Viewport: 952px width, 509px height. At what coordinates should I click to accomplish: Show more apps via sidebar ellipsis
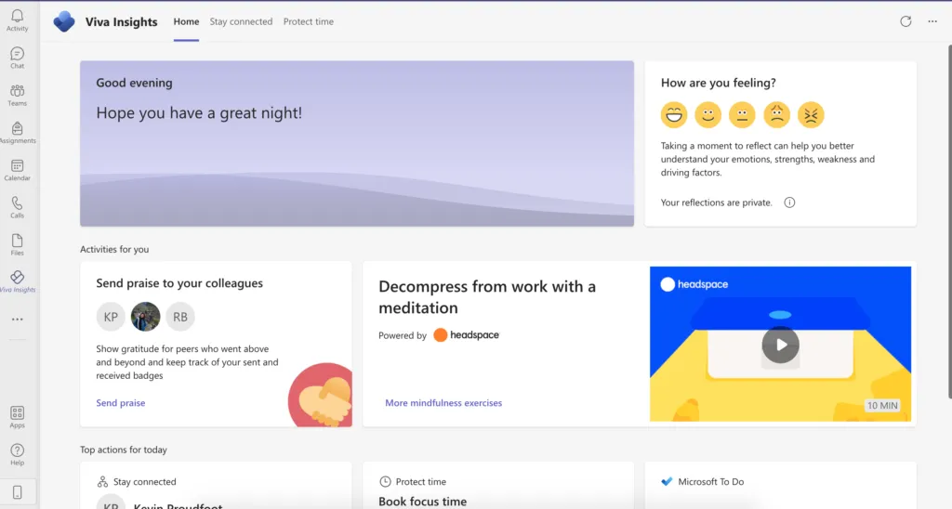(17, 320)
